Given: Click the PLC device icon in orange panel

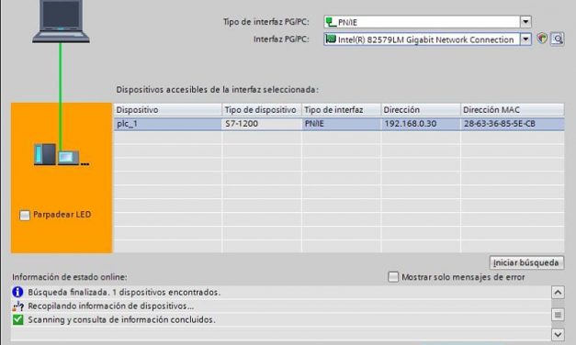Looking at the screenshot, I should (45, 154).
